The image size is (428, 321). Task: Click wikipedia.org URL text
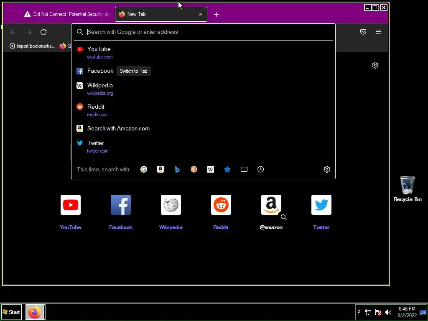pos(100,93)
